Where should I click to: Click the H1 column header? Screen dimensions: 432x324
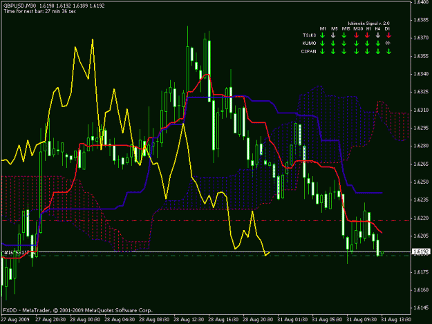[x=368, y=28]
